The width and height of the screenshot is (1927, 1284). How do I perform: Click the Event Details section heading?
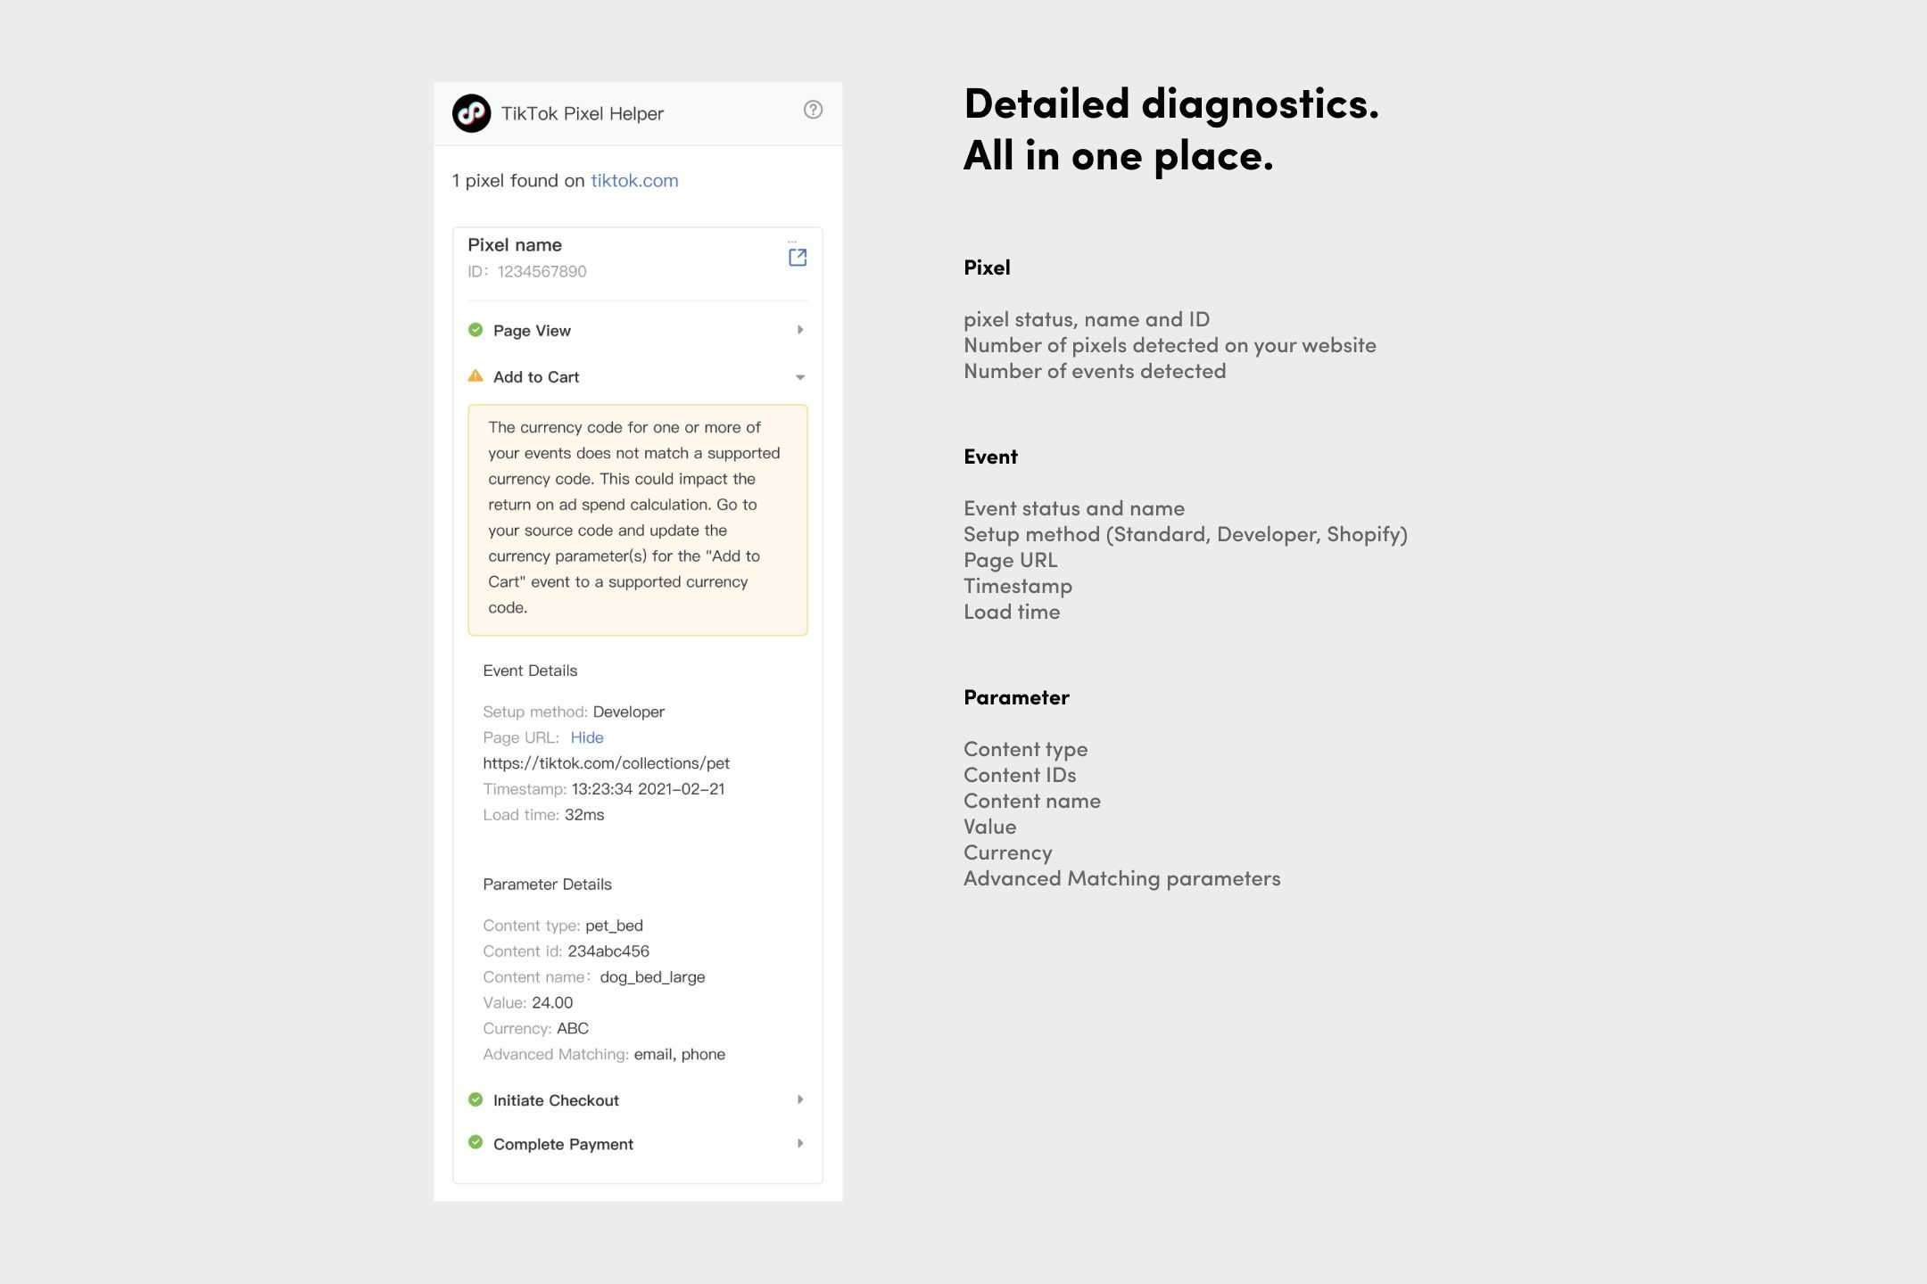pyautogui.click(x=530, y=671)
